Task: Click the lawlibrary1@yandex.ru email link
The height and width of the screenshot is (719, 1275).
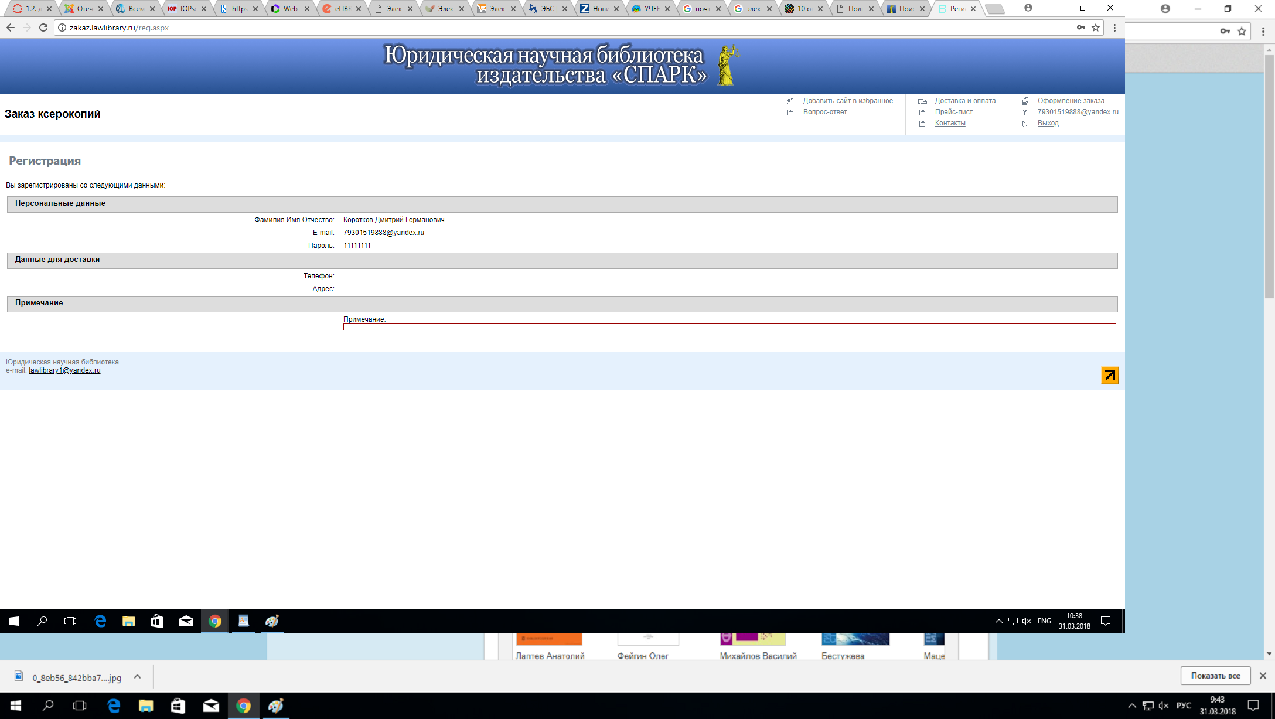Action: coord(64,370)
